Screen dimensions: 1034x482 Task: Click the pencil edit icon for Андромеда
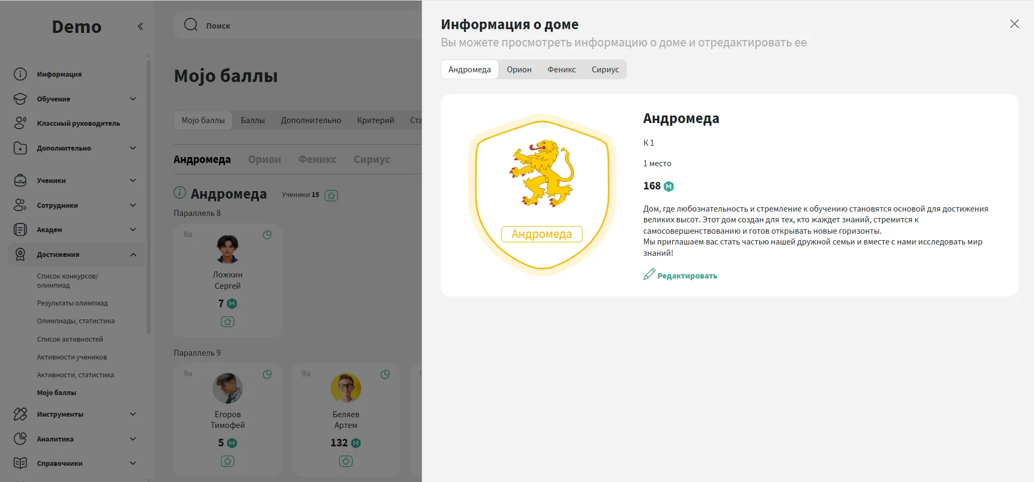click(649, 275)
